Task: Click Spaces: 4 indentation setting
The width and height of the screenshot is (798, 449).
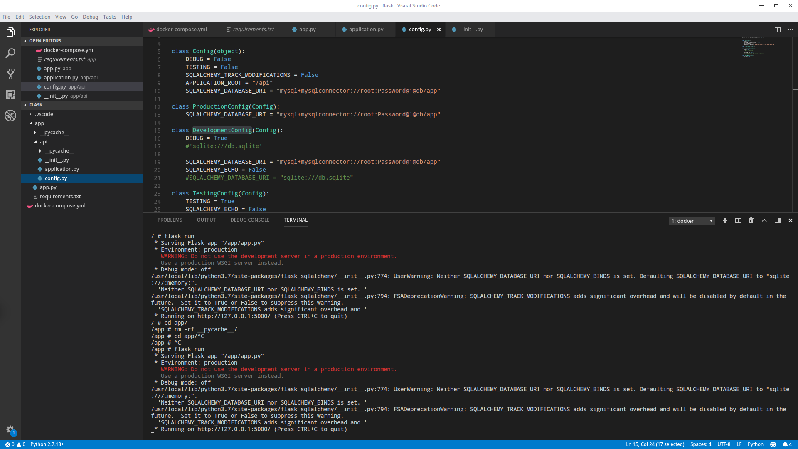Action: (x=700, y=444)
